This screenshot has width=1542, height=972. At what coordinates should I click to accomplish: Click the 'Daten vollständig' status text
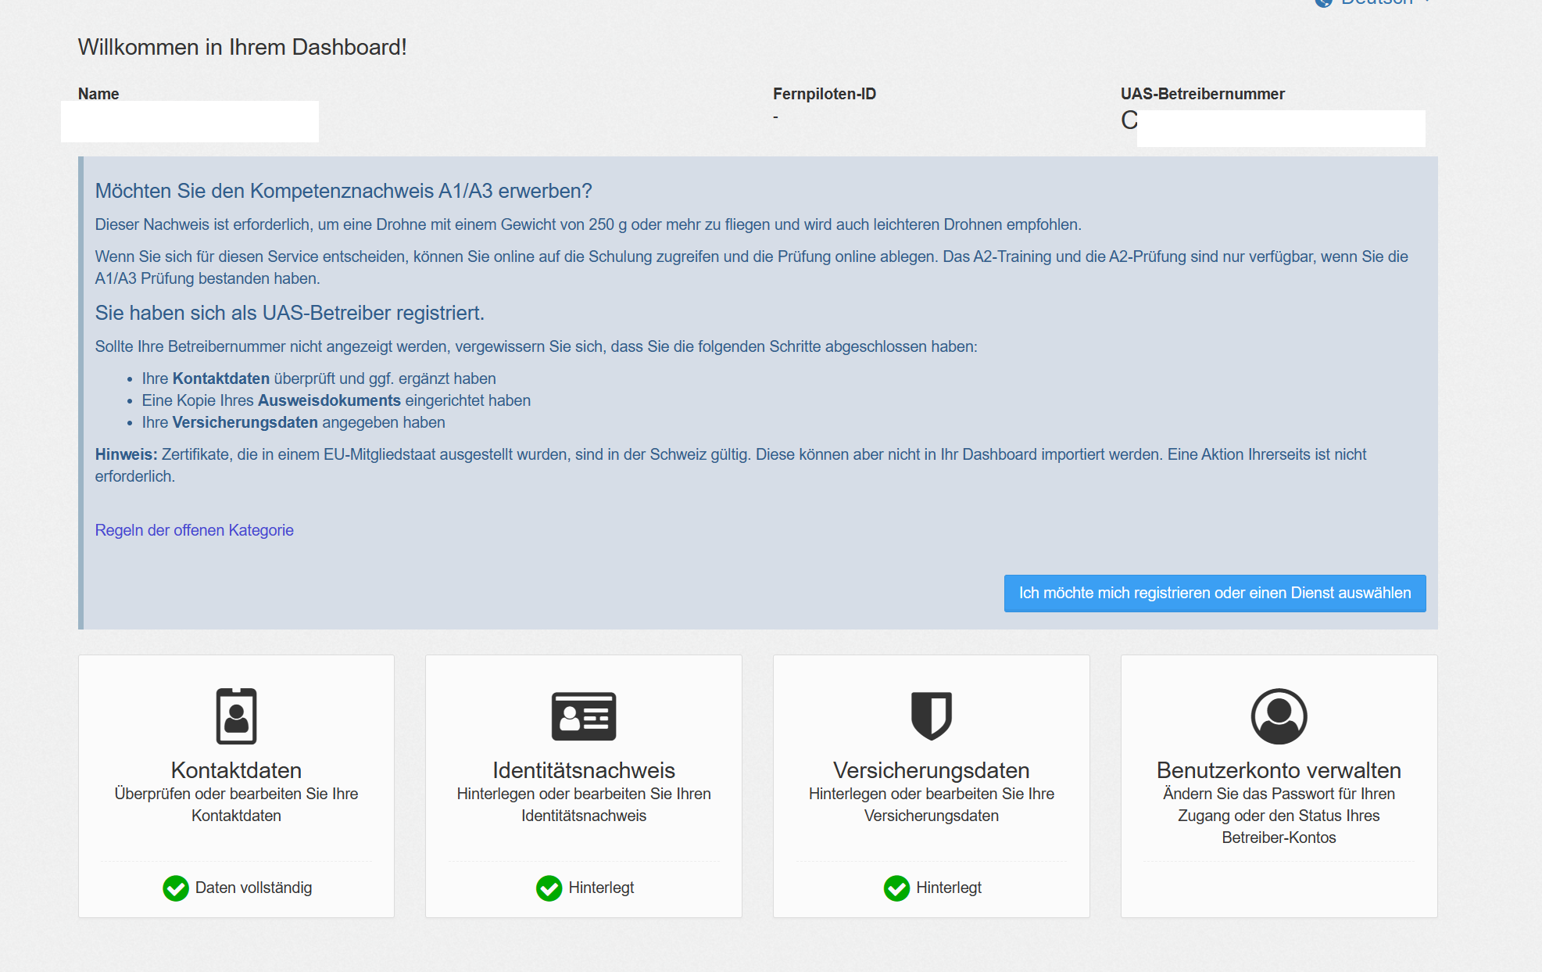(253, 888)
